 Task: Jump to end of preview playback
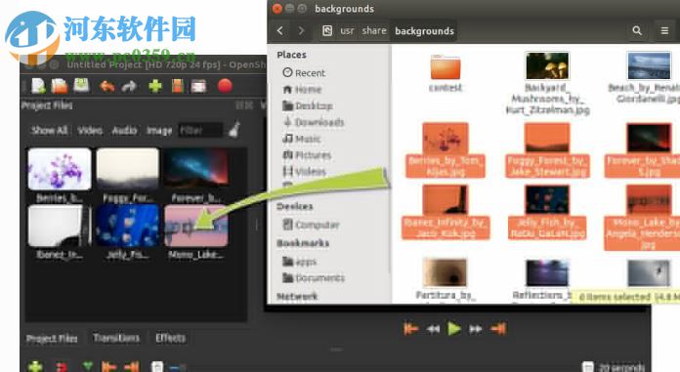[x=498, y=329]
